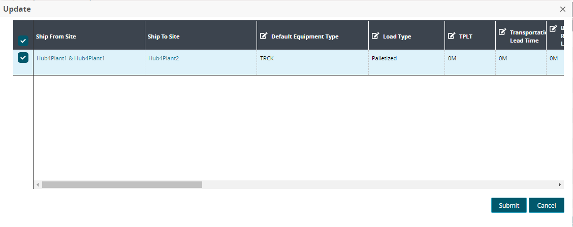The height and width of the screenshot is (227, 573).
Task: Click edit icon beside Transportation Lead Time
Action: click(502, 31)
